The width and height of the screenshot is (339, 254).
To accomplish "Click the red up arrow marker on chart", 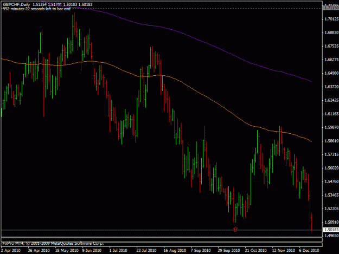I will (235, 229).
